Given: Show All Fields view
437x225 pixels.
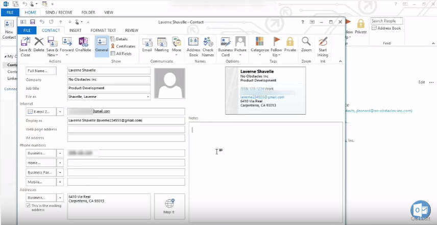Looking at the screenshot, I should pyautogui.click(x=121, y=53).
